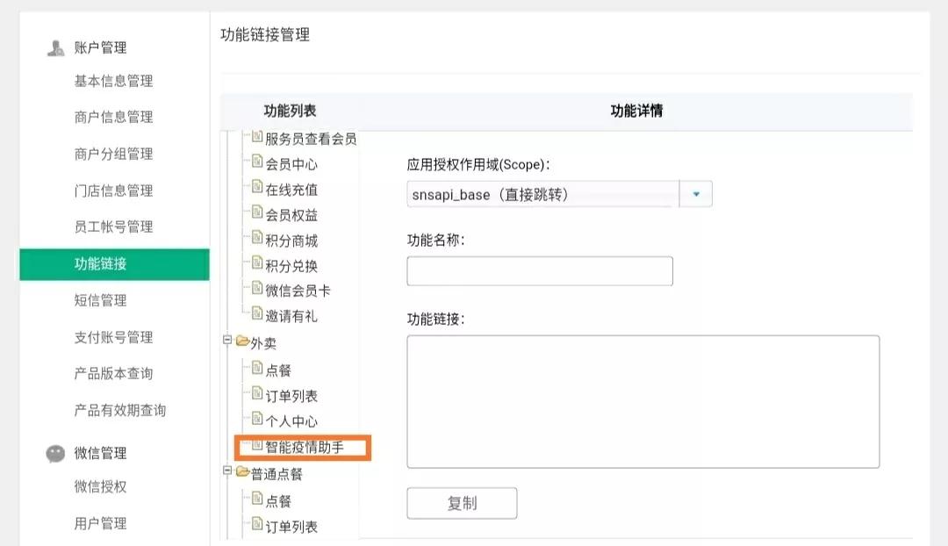Click page icon beside 个人中心
948x546 pixels.
(x=257, y=419)
